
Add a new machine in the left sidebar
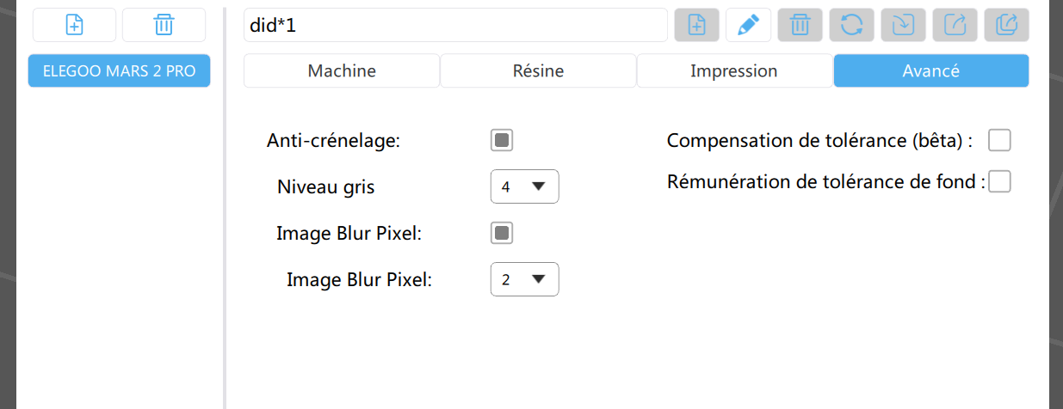point(75,25)
